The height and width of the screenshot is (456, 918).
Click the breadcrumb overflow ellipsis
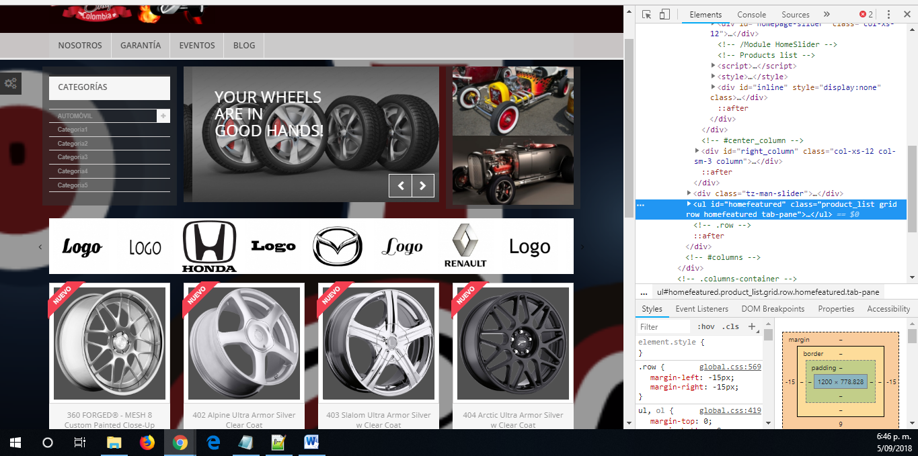click(644, 292)
